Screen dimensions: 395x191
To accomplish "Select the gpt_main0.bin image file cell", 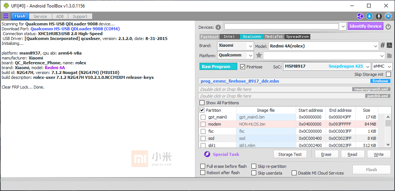I will (x=266, y=117).
